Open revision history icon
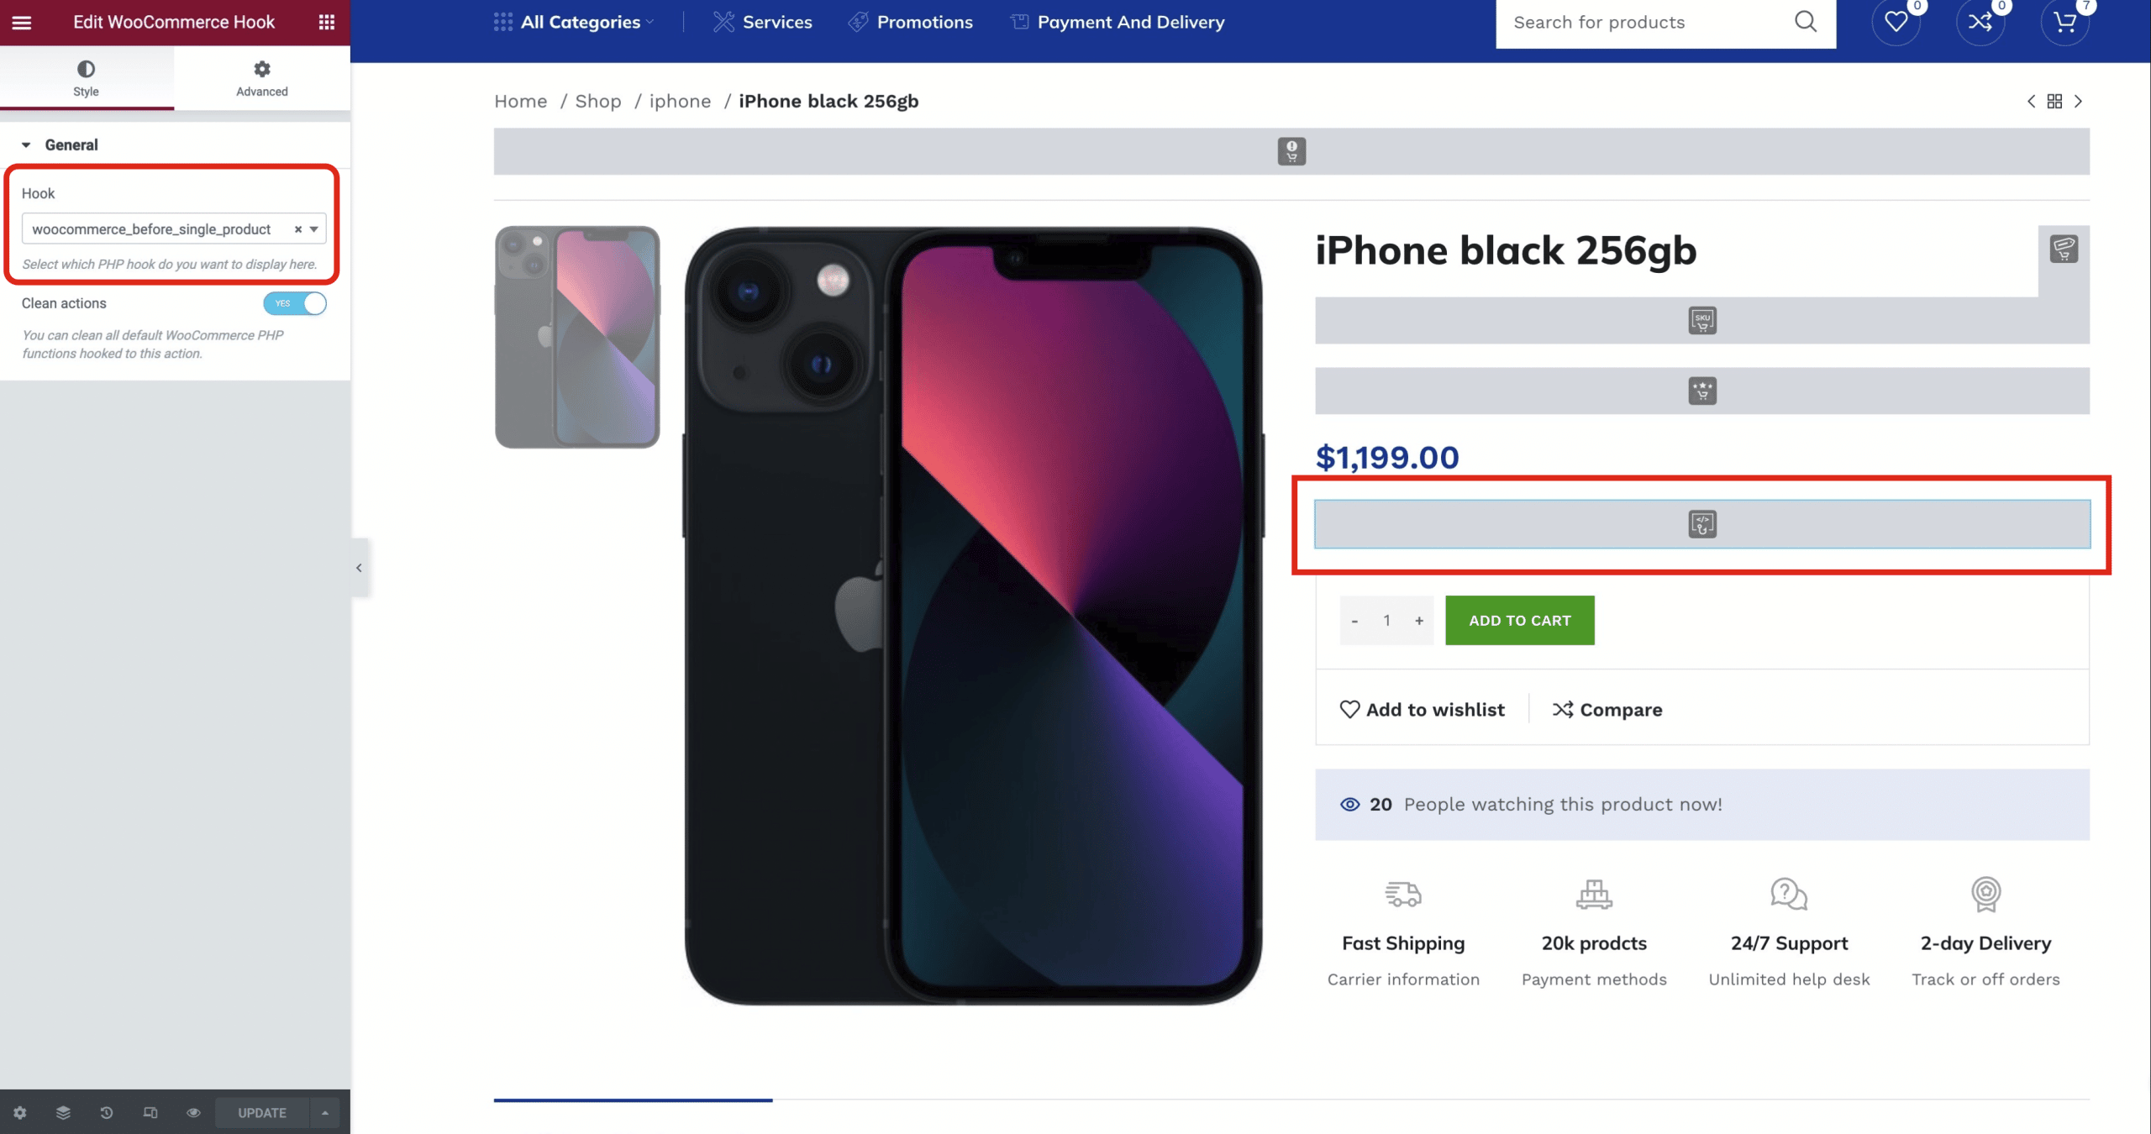 (x=107, y=1112)
